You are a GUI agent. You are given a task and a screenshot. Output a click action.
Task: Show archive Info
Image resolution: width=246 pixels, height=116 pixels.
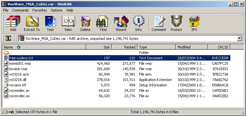coord(138,23)
